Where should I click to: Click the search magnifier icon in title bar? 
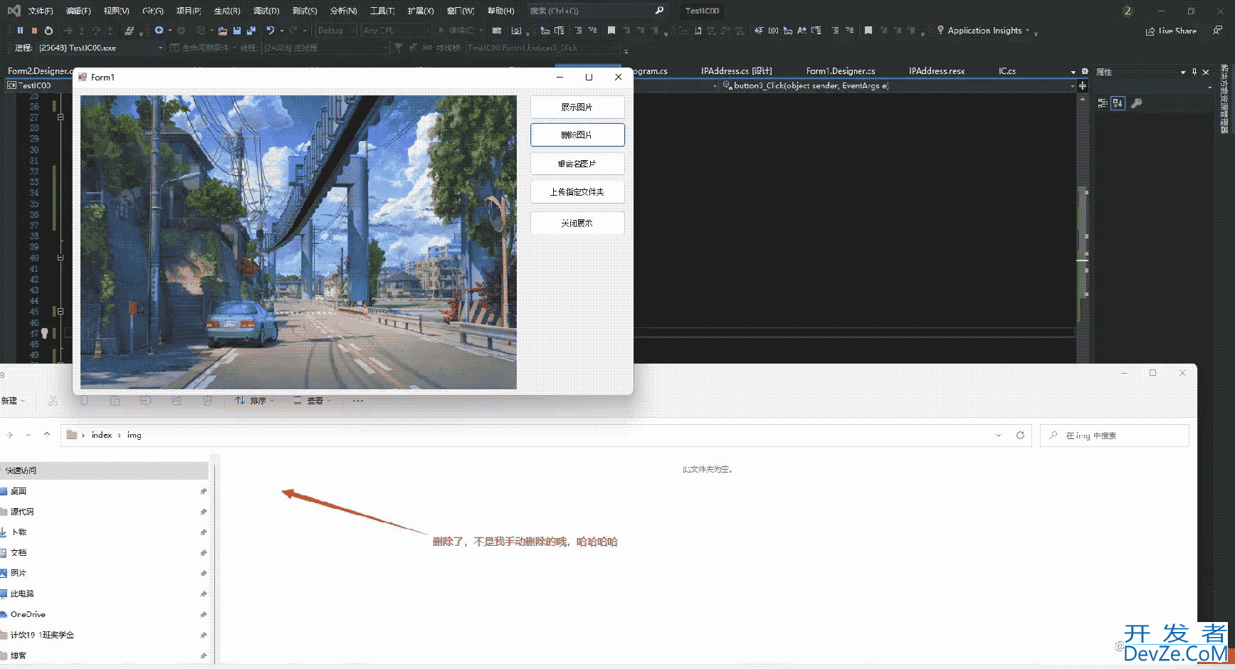tap(659, 11)
